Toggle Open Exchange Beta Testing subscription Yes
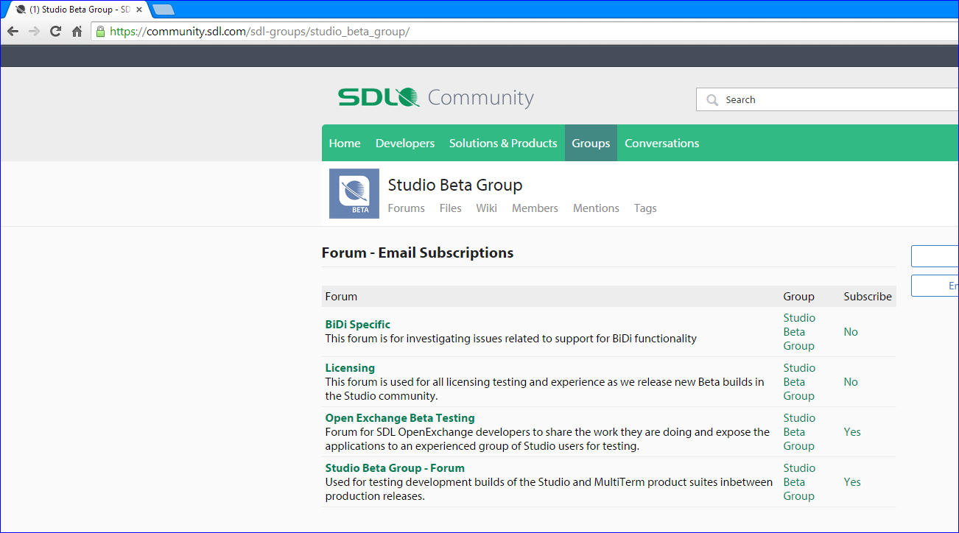This screenshot has width=959, height=533. click(x=852, y=432)
